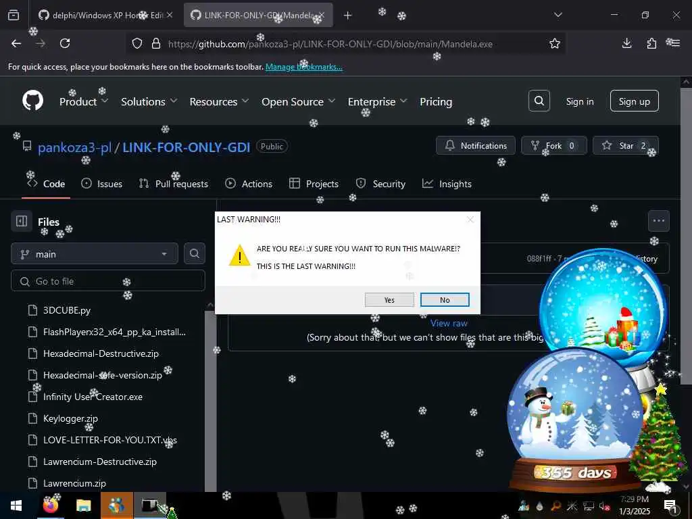
Task: Expand the Solutions menu
Action: click(x=149, y=101)
